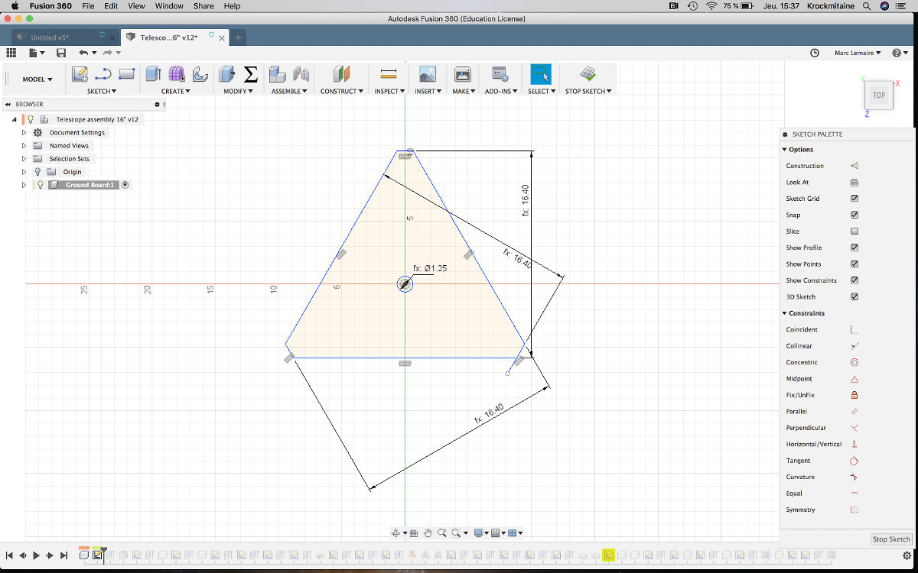Open Change Parameters sigma icon
The image size is (918, 573).
[250, 74]
